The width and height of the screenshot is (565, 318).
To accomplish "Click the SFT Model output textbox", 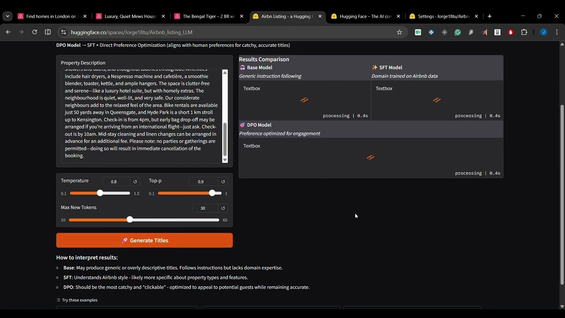I will click(x=437, y=101).
